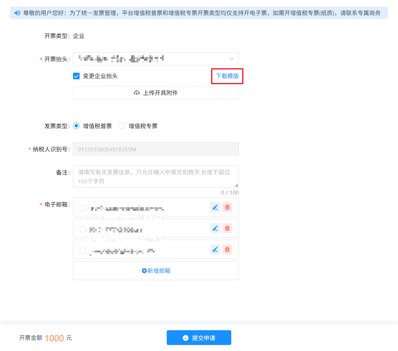The image size is (398, 351).
Task: Choose the second email radio button
Action: [x=83, y=229]
